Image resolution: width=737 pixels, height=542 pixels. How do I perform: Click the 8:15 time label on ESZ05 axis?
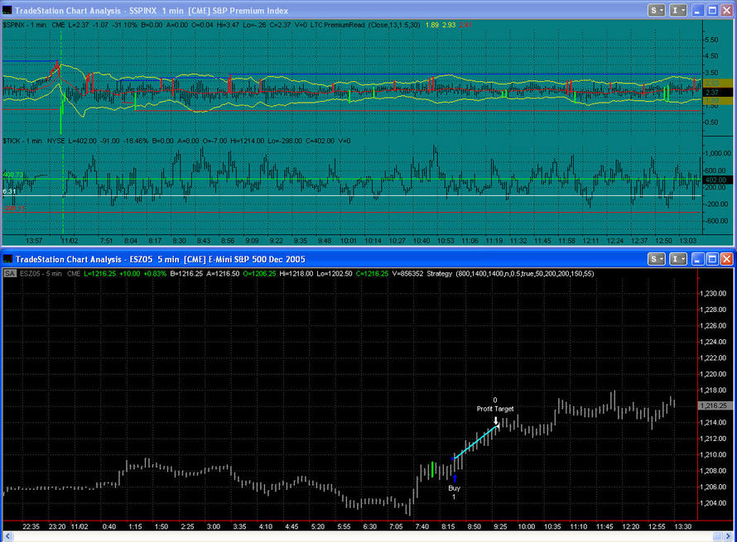(448, 526)
